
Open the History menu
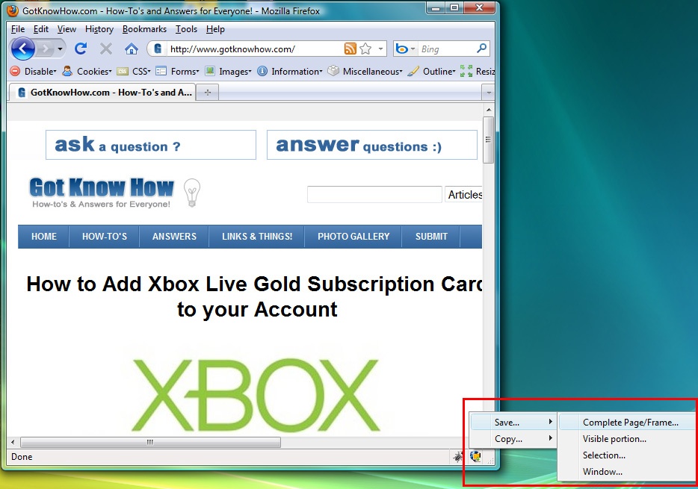[99, 29]
